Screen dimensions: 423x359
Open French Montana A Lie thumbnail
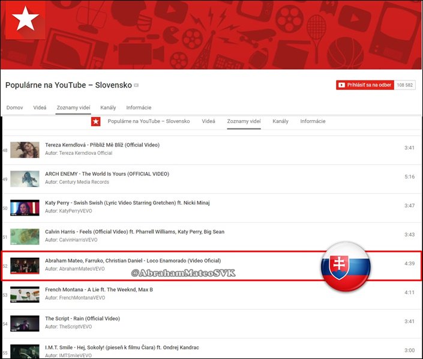pyautogui.click(x=25, y=295)
